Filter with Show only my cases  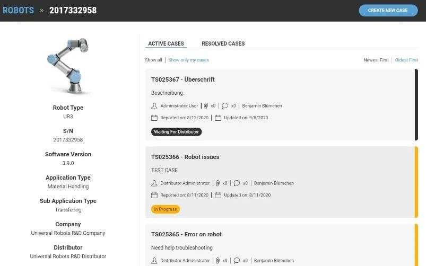pyautogui.click(x=188, y=60)
